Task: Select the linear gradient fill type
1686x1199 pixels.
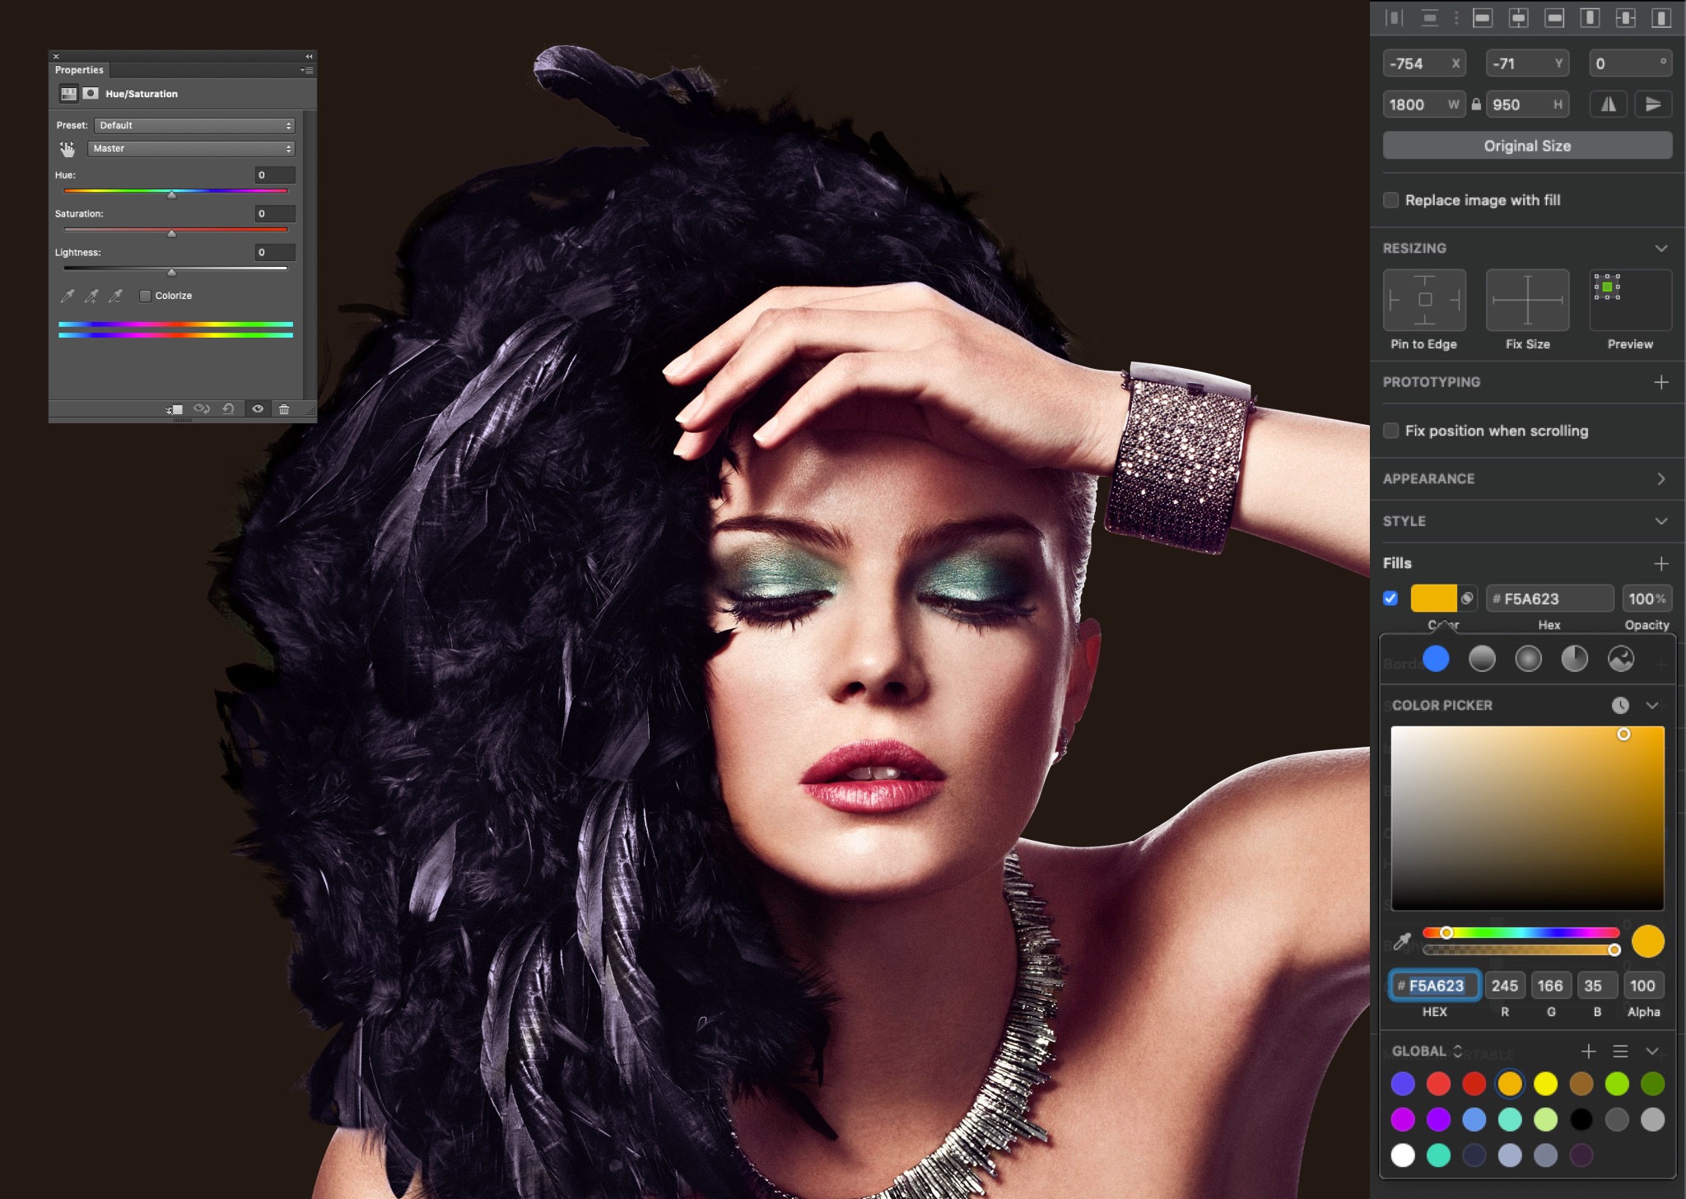Action: [x=1482, y=659]
